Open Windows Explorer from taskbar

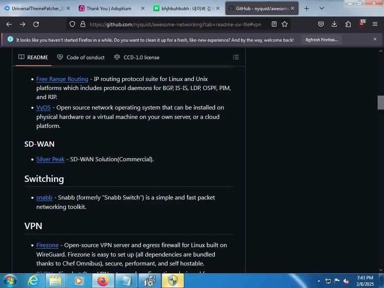click(55, 280)
